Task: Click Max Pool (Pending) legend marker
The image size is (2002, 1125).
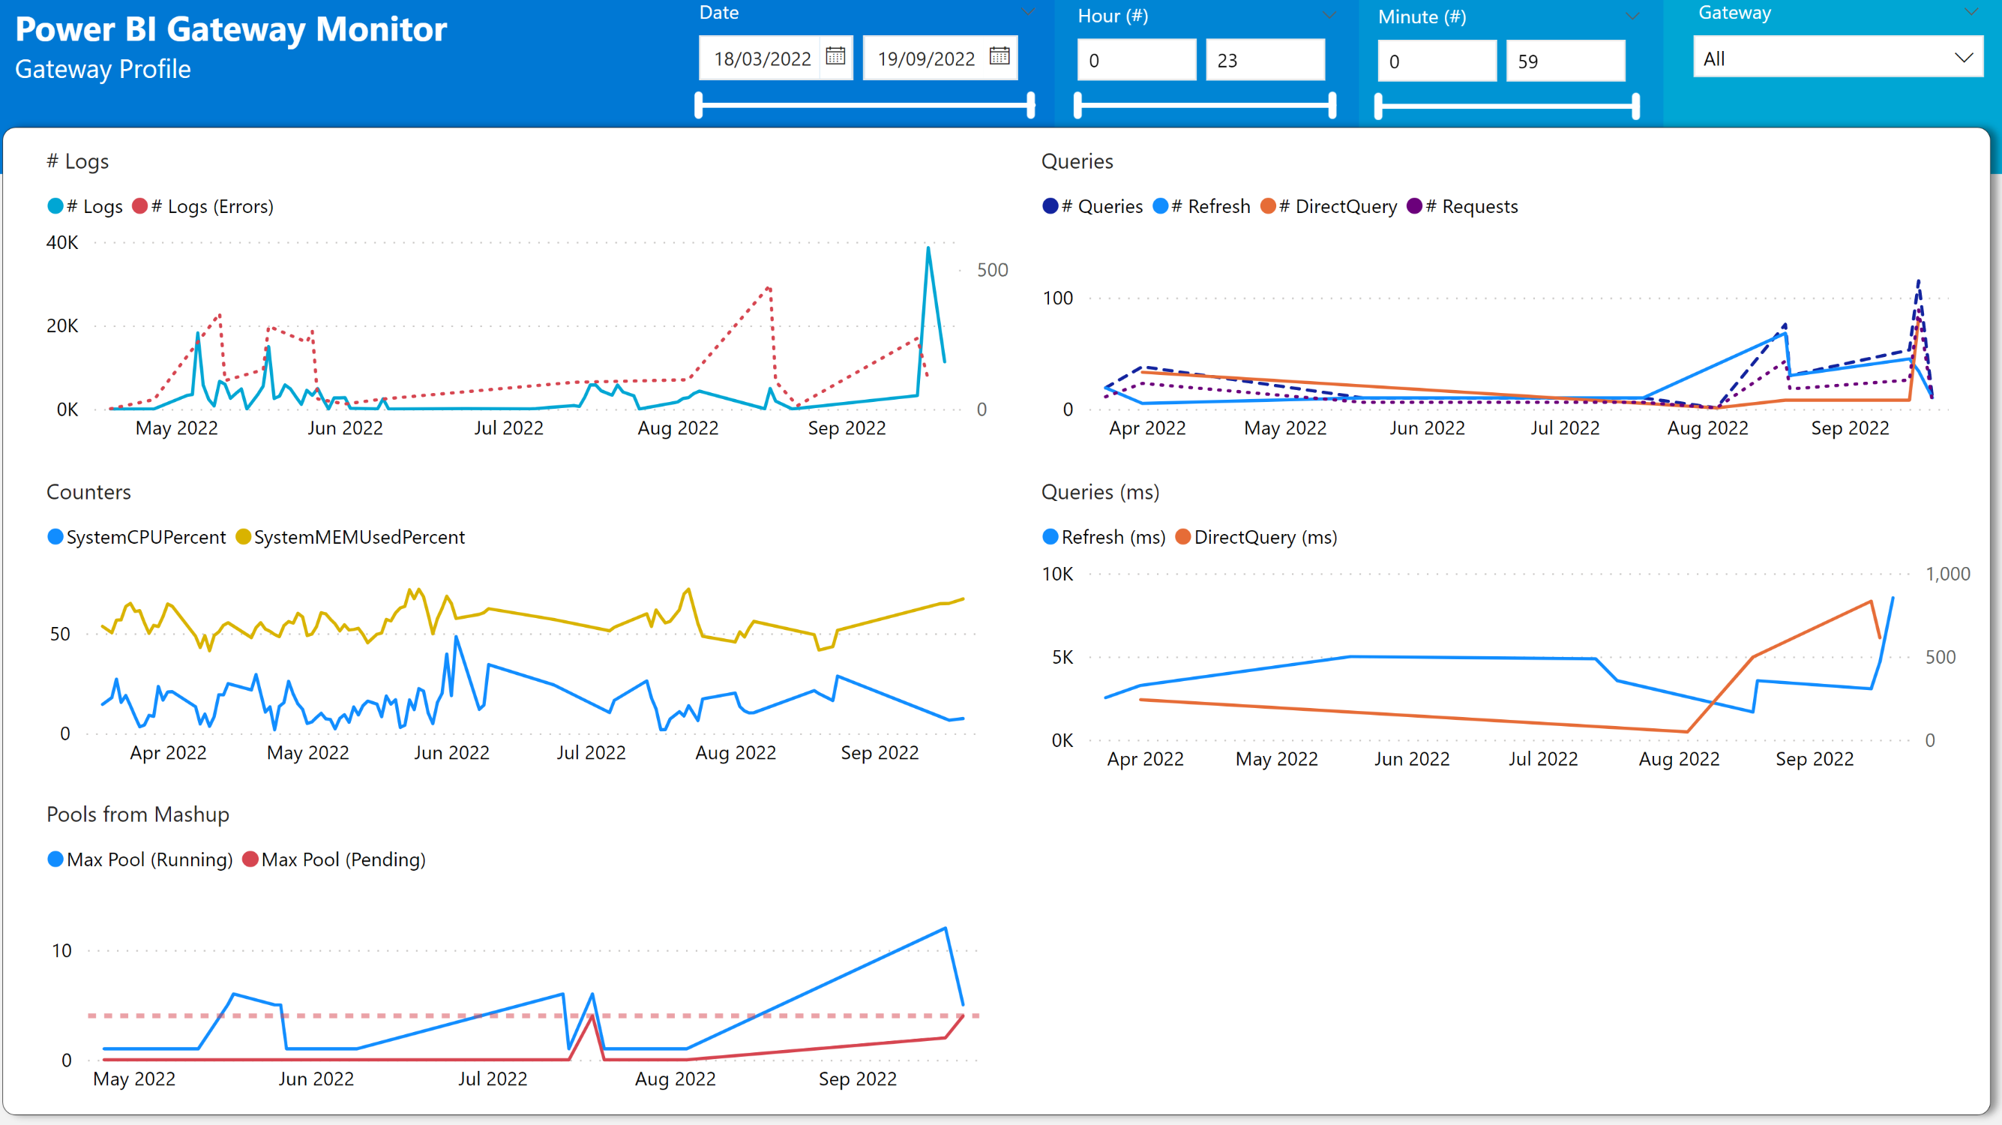Action: 250,859
